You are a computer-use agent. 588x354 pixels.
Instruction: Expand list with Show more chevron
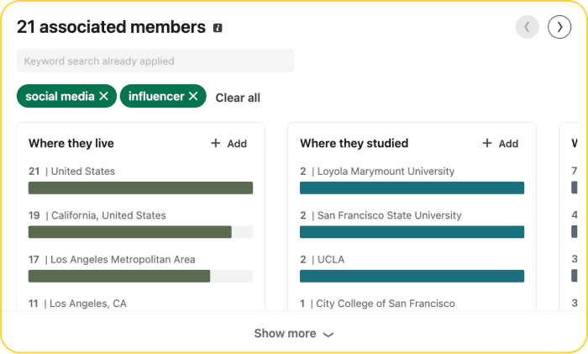(328, 334)
